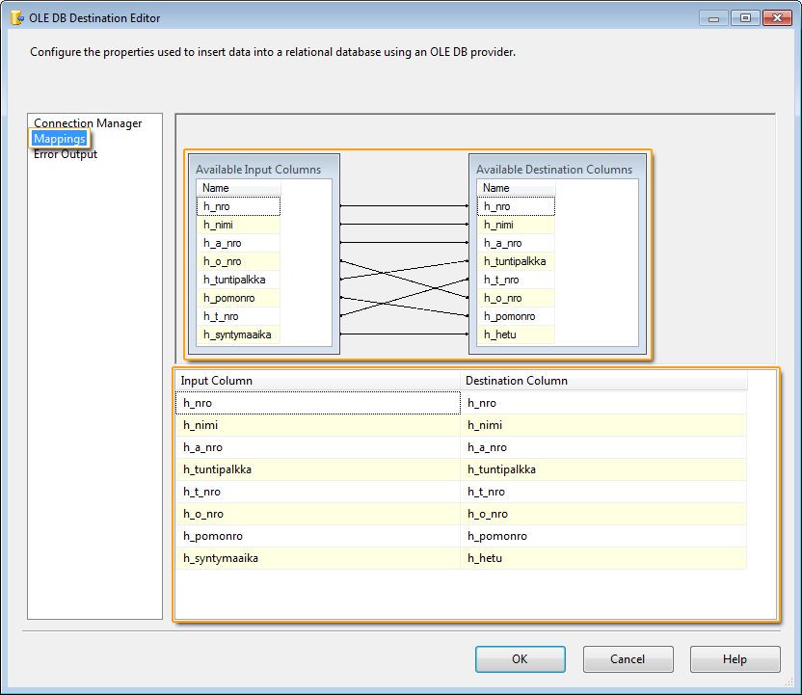Select h_pomonro in Available Input Columns

tap(238, 298)
